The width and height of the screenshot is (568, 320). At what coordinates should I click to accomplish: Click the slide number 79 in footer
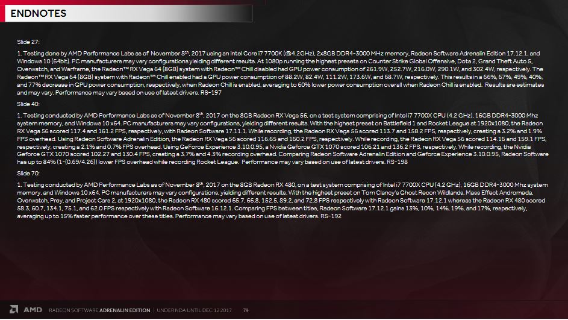(246, 310)
